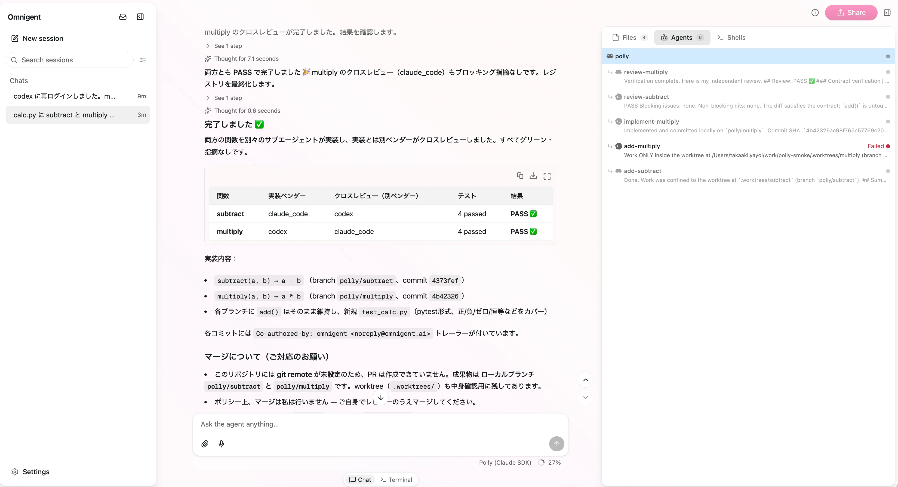
Task: Expand 'Thought for 7.1 seconds'
Action: (x=242, y=59)
